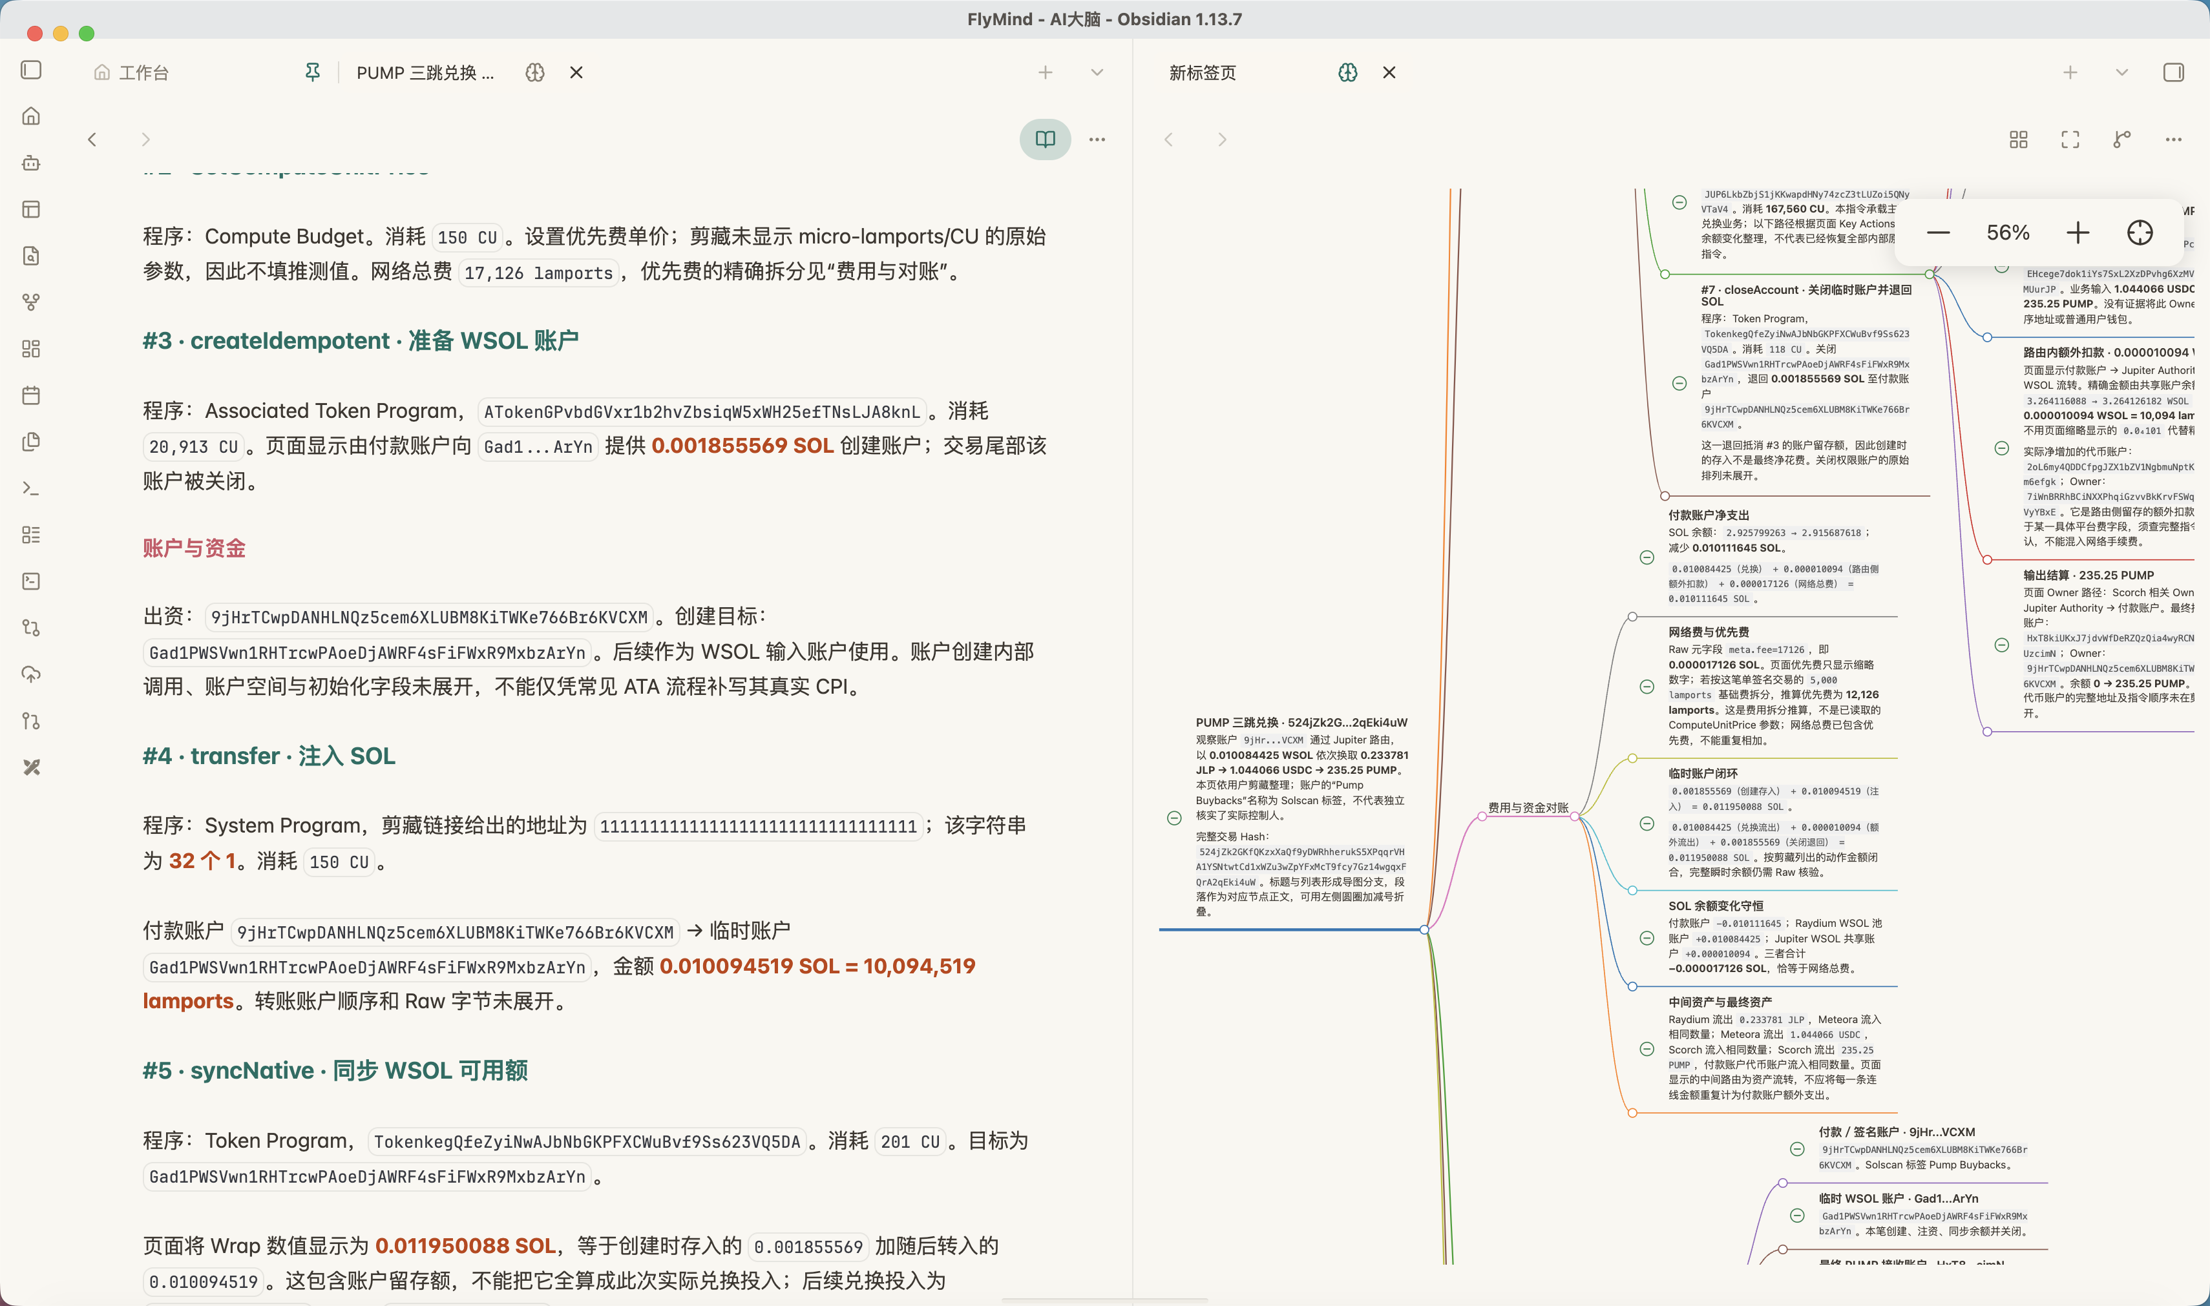Open the home icon in the ribbon

[x=32, y=116]
